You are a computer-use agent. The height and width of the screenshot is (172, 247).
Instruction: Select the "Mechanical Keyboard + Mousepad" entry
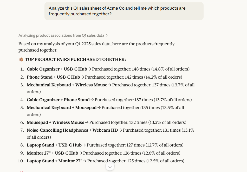[x=62, y=108]
